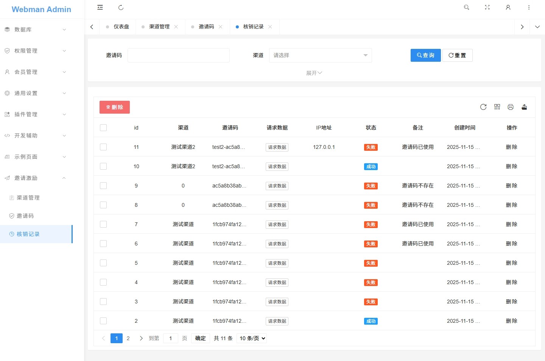Export table data icon
The width and height of the screenshot is (545, 361).
tap(524, 107)
